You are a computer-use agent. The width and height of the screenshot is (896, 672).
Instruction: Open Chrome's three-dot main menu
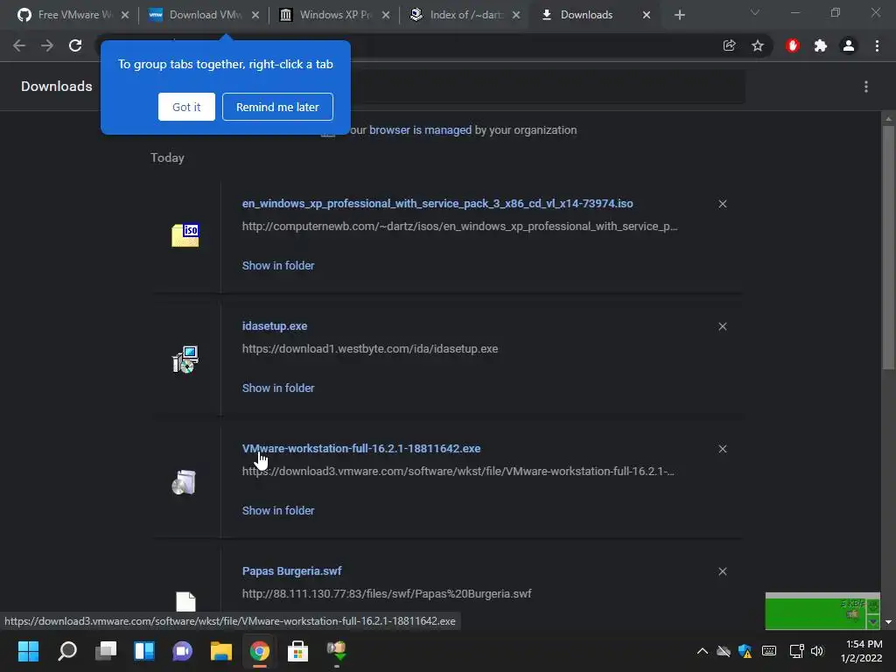877,45
